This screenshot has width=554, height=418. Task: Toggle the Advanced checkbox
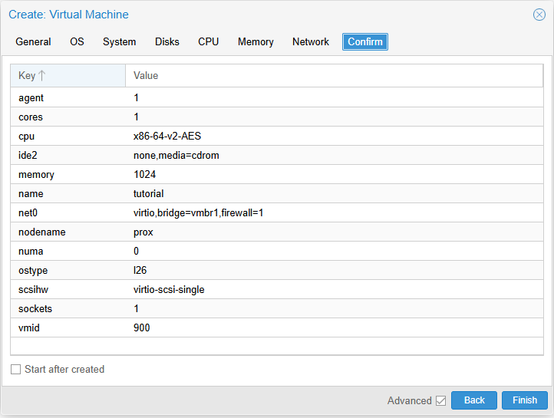click(440, 400)
